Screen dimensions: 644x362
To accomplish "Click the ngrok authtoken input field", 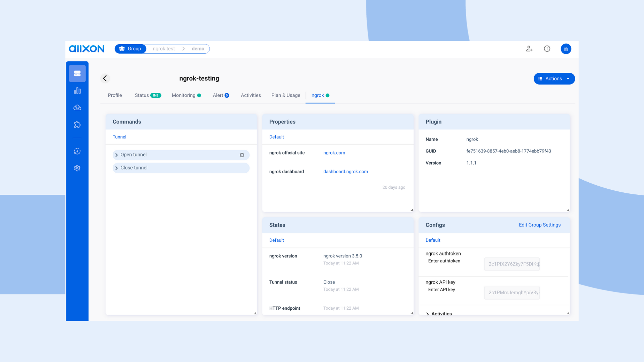I will pyautogui.click(x=512, y=264).
